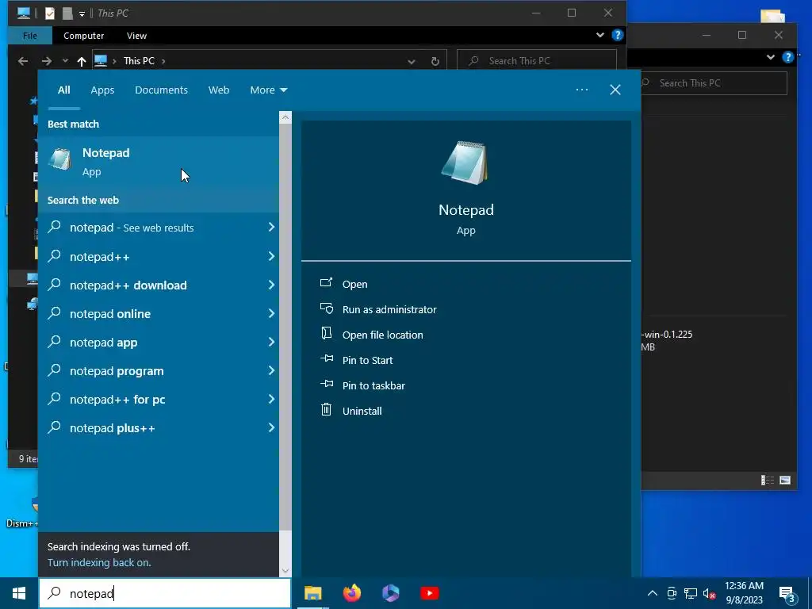Show hidden system tray icons

click(653, 593)
